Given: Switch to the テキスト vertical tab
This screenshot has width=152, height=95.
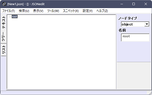Looking at the screenshot, I should 4,22.
